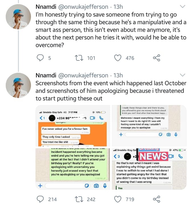Screen dimensions: 192x204
Task: Open Nnamdi's avatar on first tweet
Action: pos(18,16)
